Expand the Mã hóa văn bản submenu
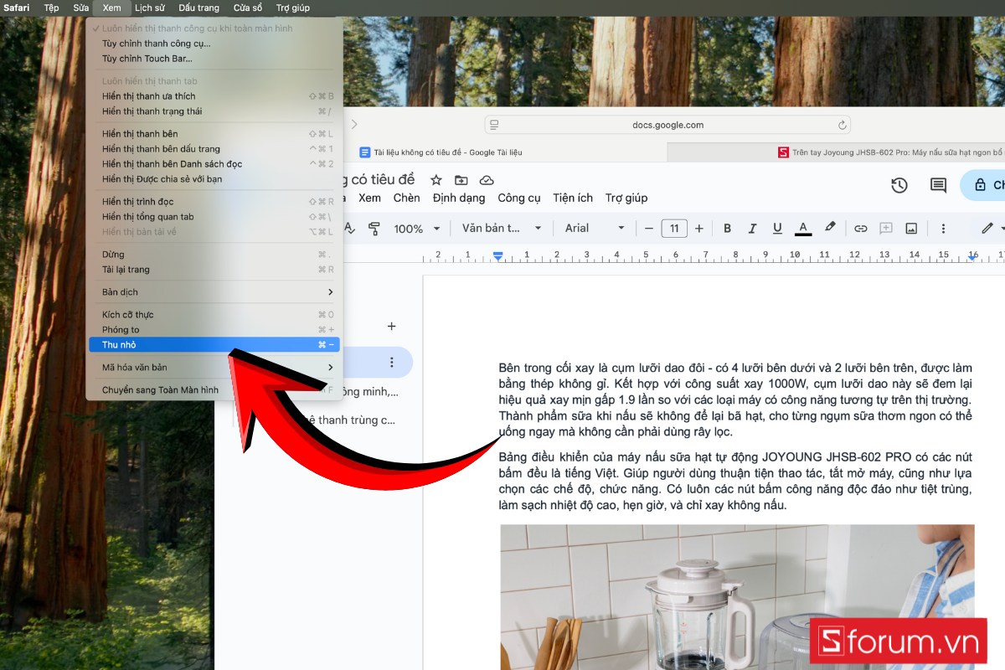The image size is (1005, 670). [x=214, y=367]
